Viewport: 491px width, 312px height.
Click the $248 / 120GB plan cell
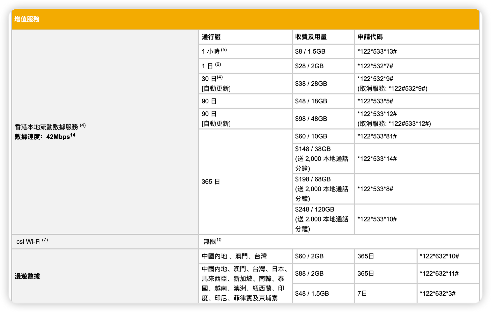click(314, 210)
